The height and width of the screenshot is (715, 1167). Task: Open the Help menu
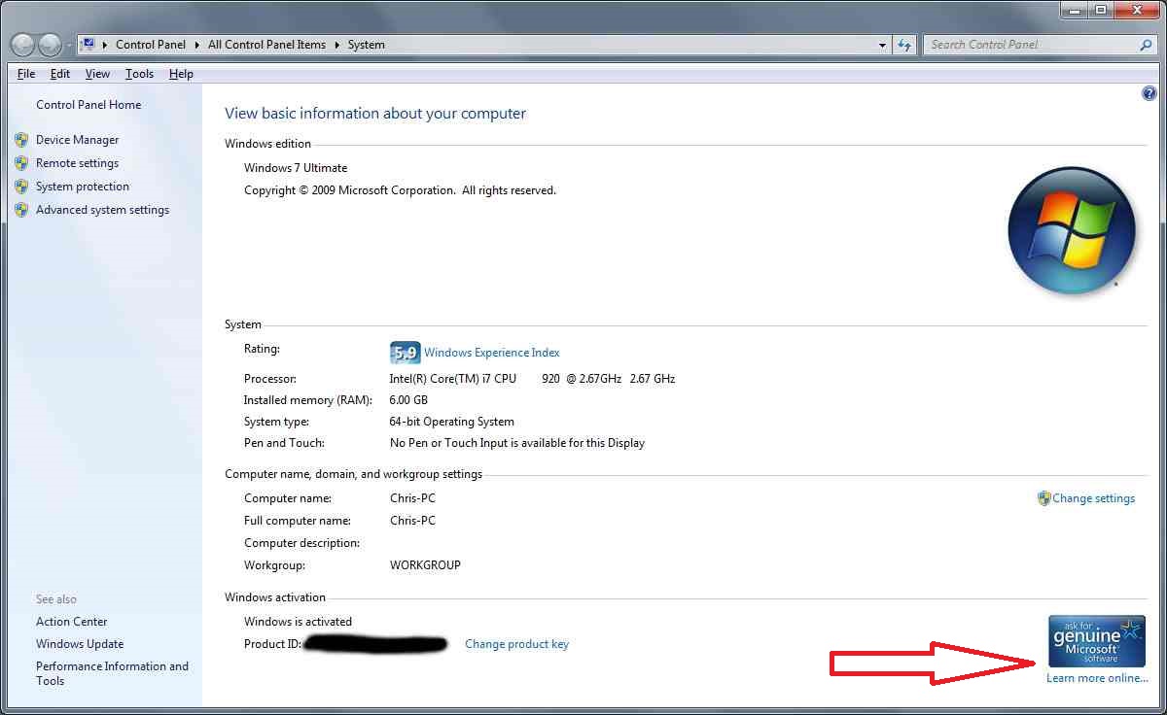(181, 74)
